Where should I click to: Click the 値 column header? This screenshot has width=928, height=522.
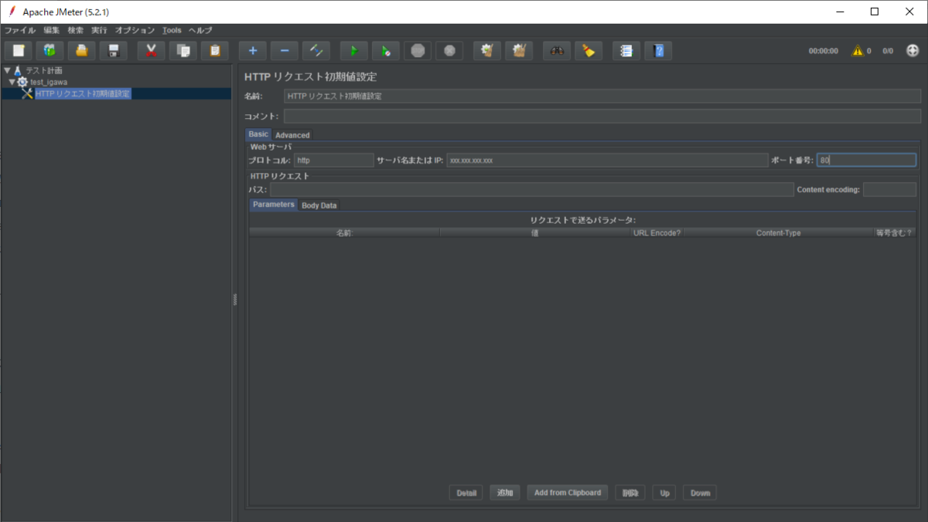[x=534, y=232]
